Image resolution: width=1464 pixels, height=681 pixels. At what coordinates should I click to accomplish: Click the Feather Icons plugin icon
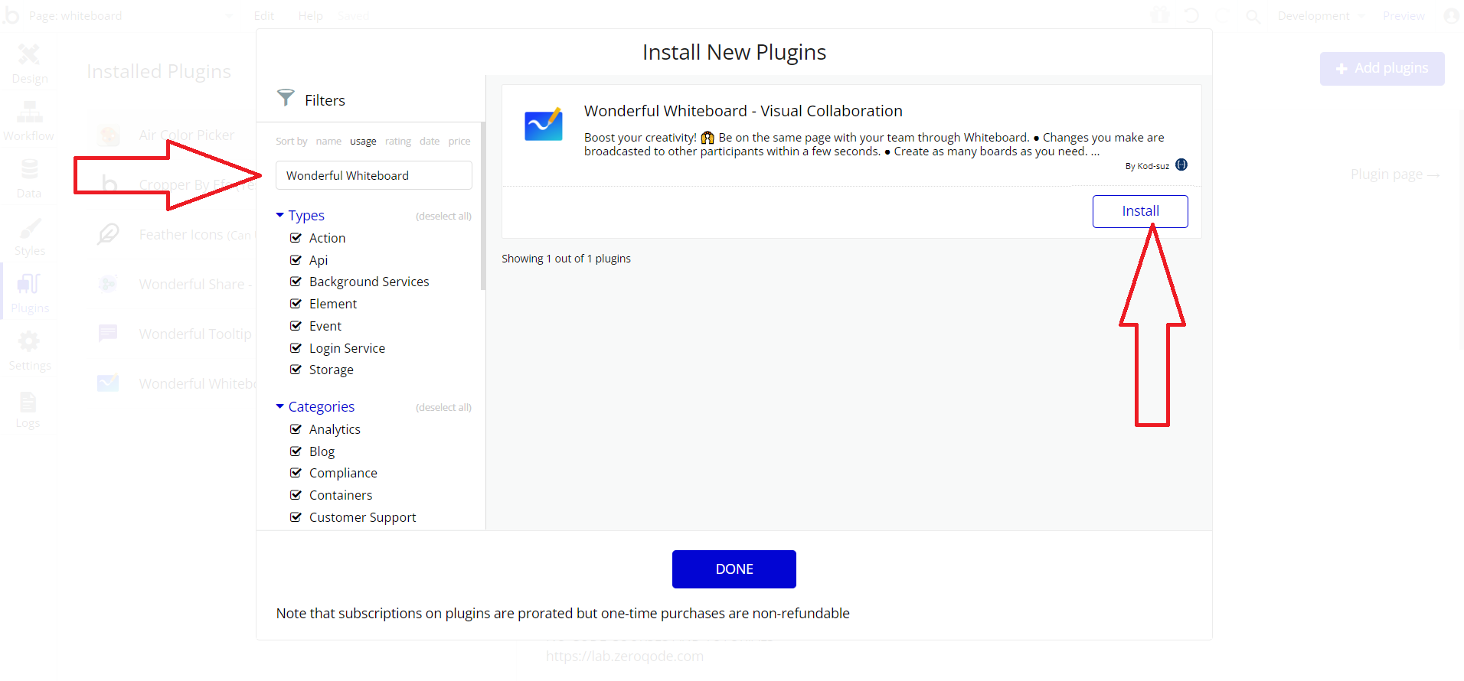(x=108, y=233)
